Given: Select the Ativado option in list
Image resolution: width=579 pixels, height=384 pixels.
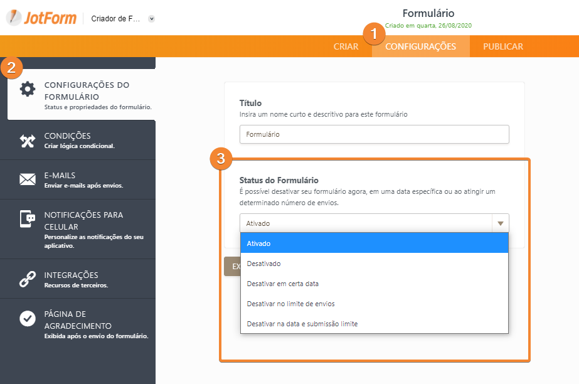Looking at the screenshot, I should click(x=374, y=243).
